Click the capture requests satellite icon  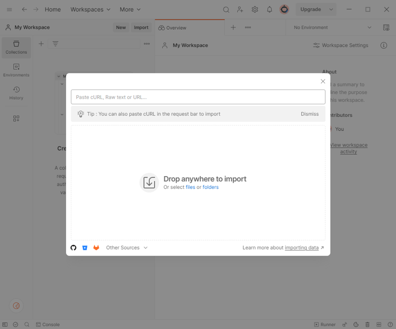tap(345, 324)
